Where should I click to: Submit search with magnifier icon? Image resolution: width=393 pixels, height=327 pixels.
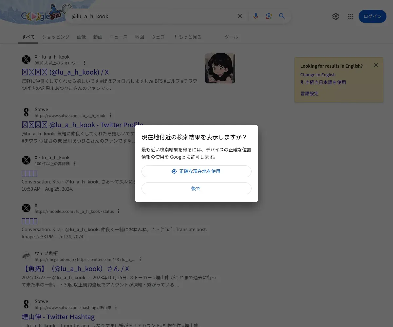[282, 16]
